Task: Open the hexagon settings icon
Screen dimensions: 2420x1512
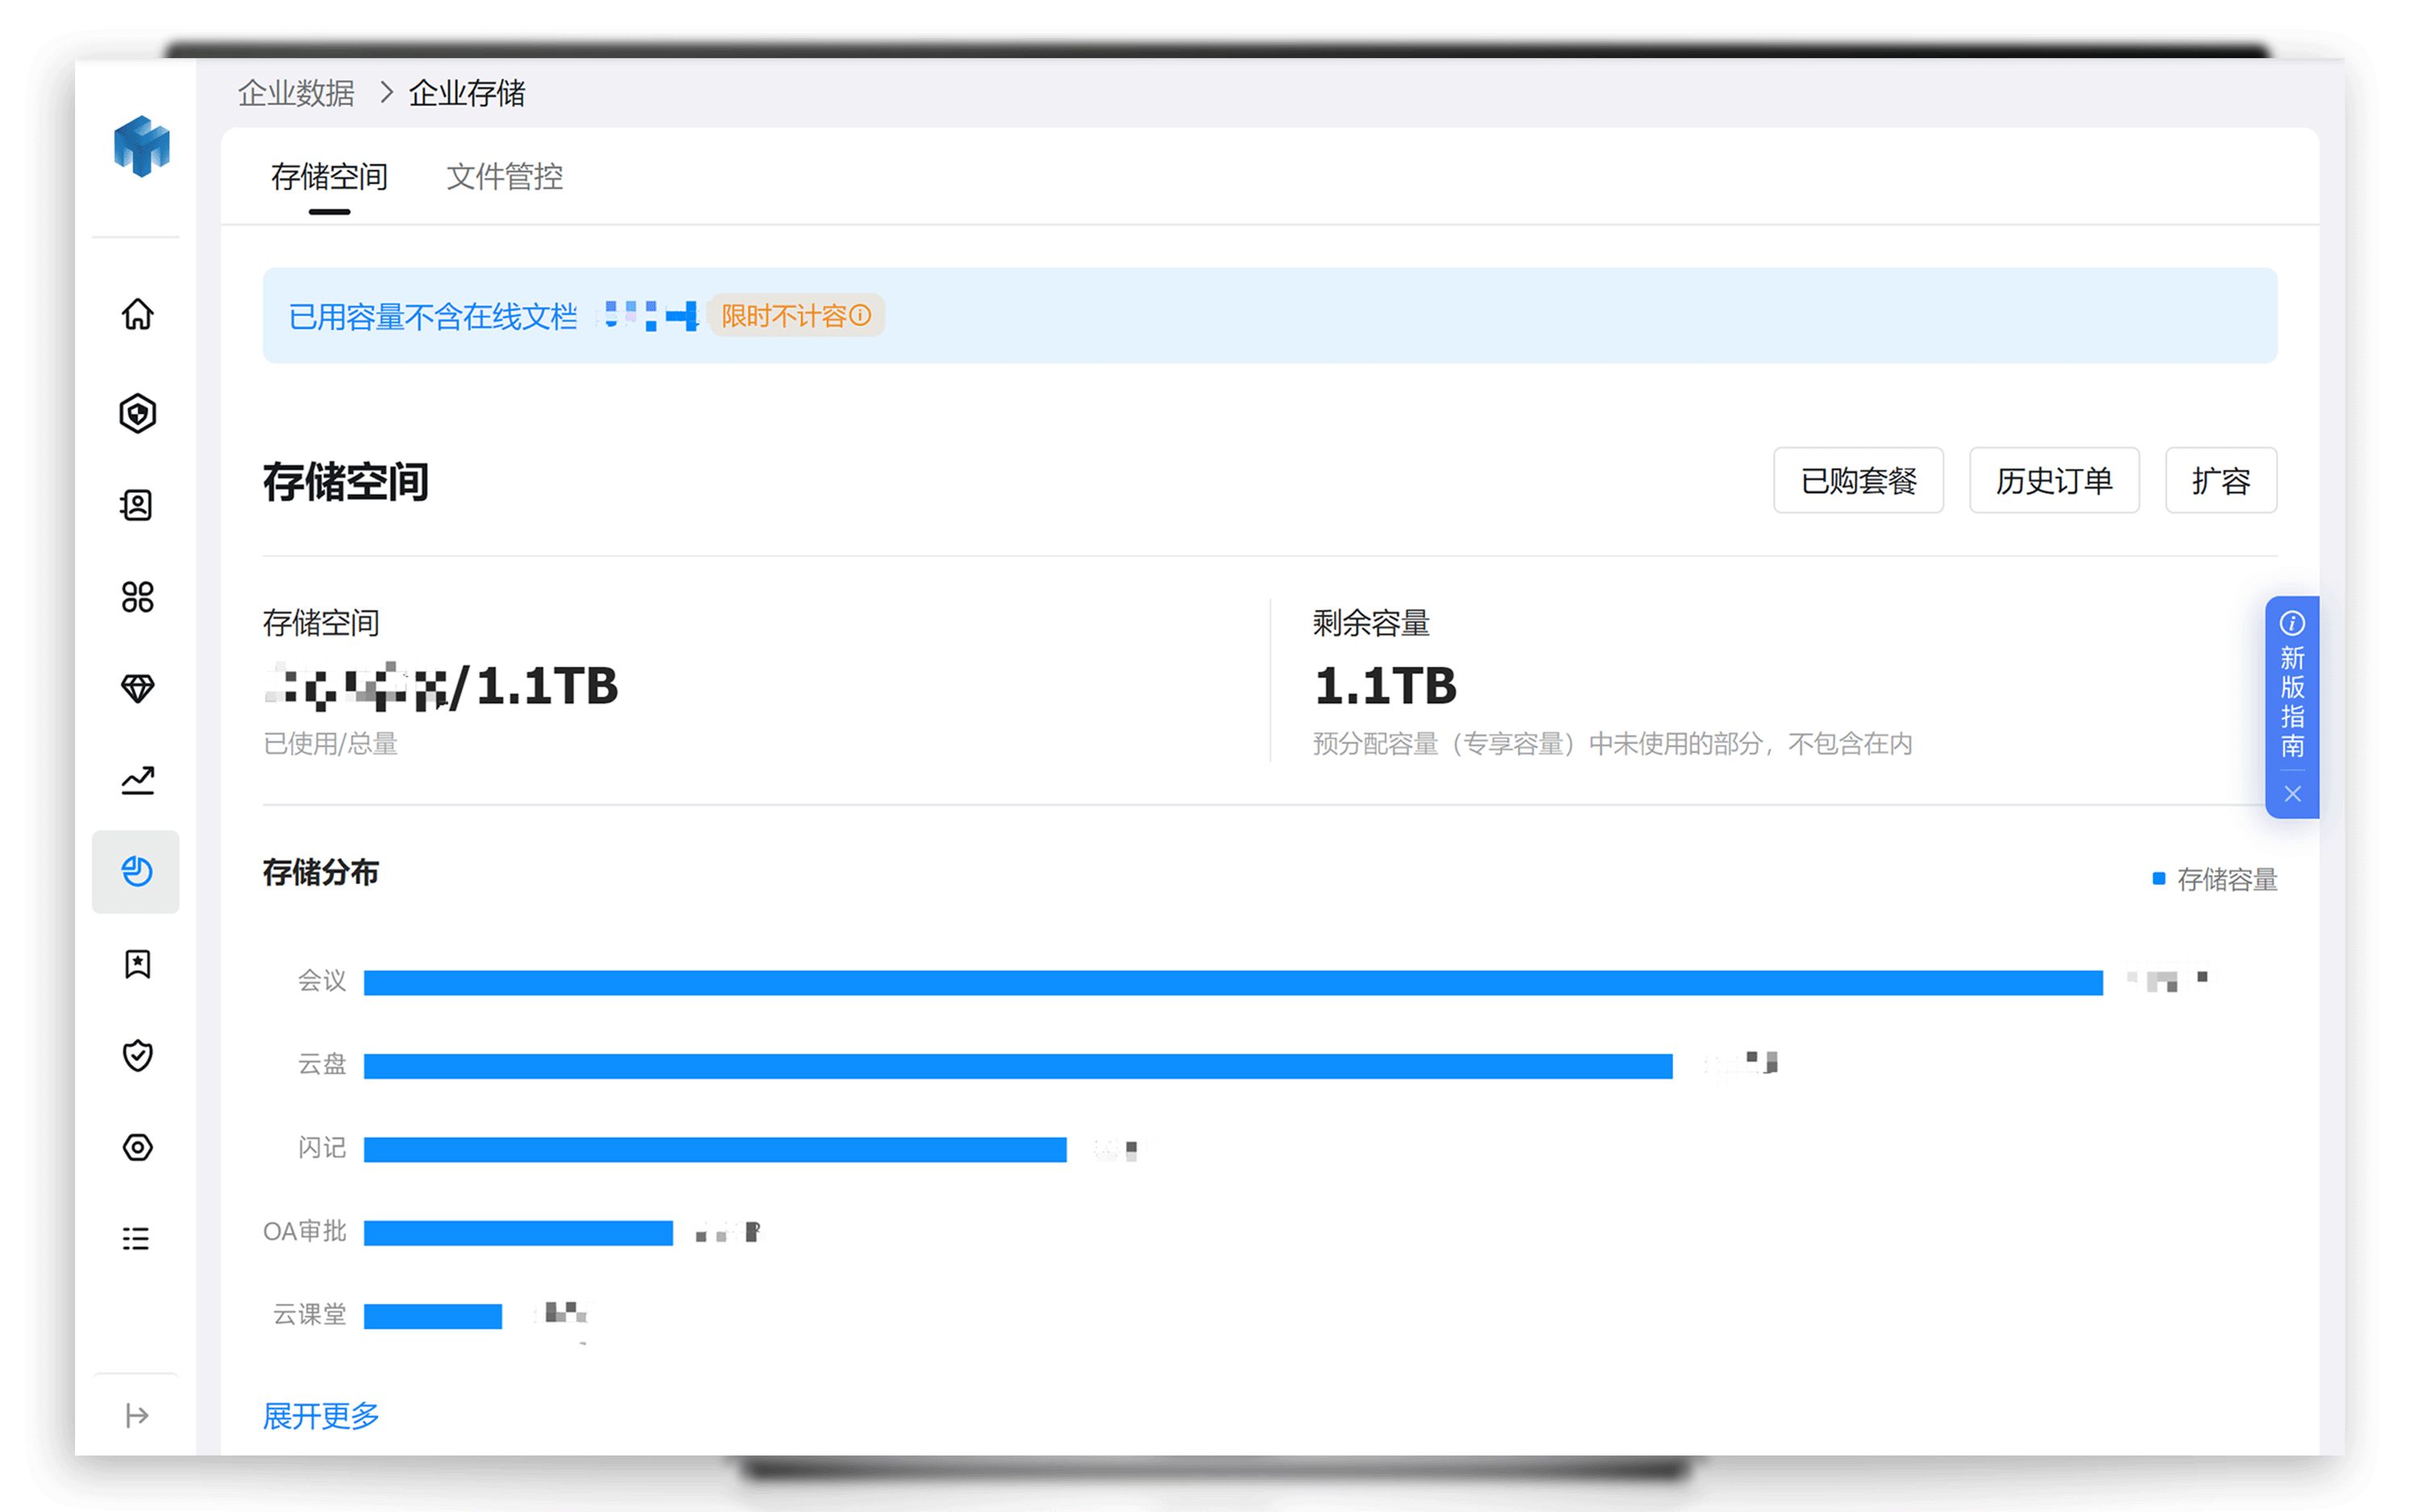Action: (137, 1147)
